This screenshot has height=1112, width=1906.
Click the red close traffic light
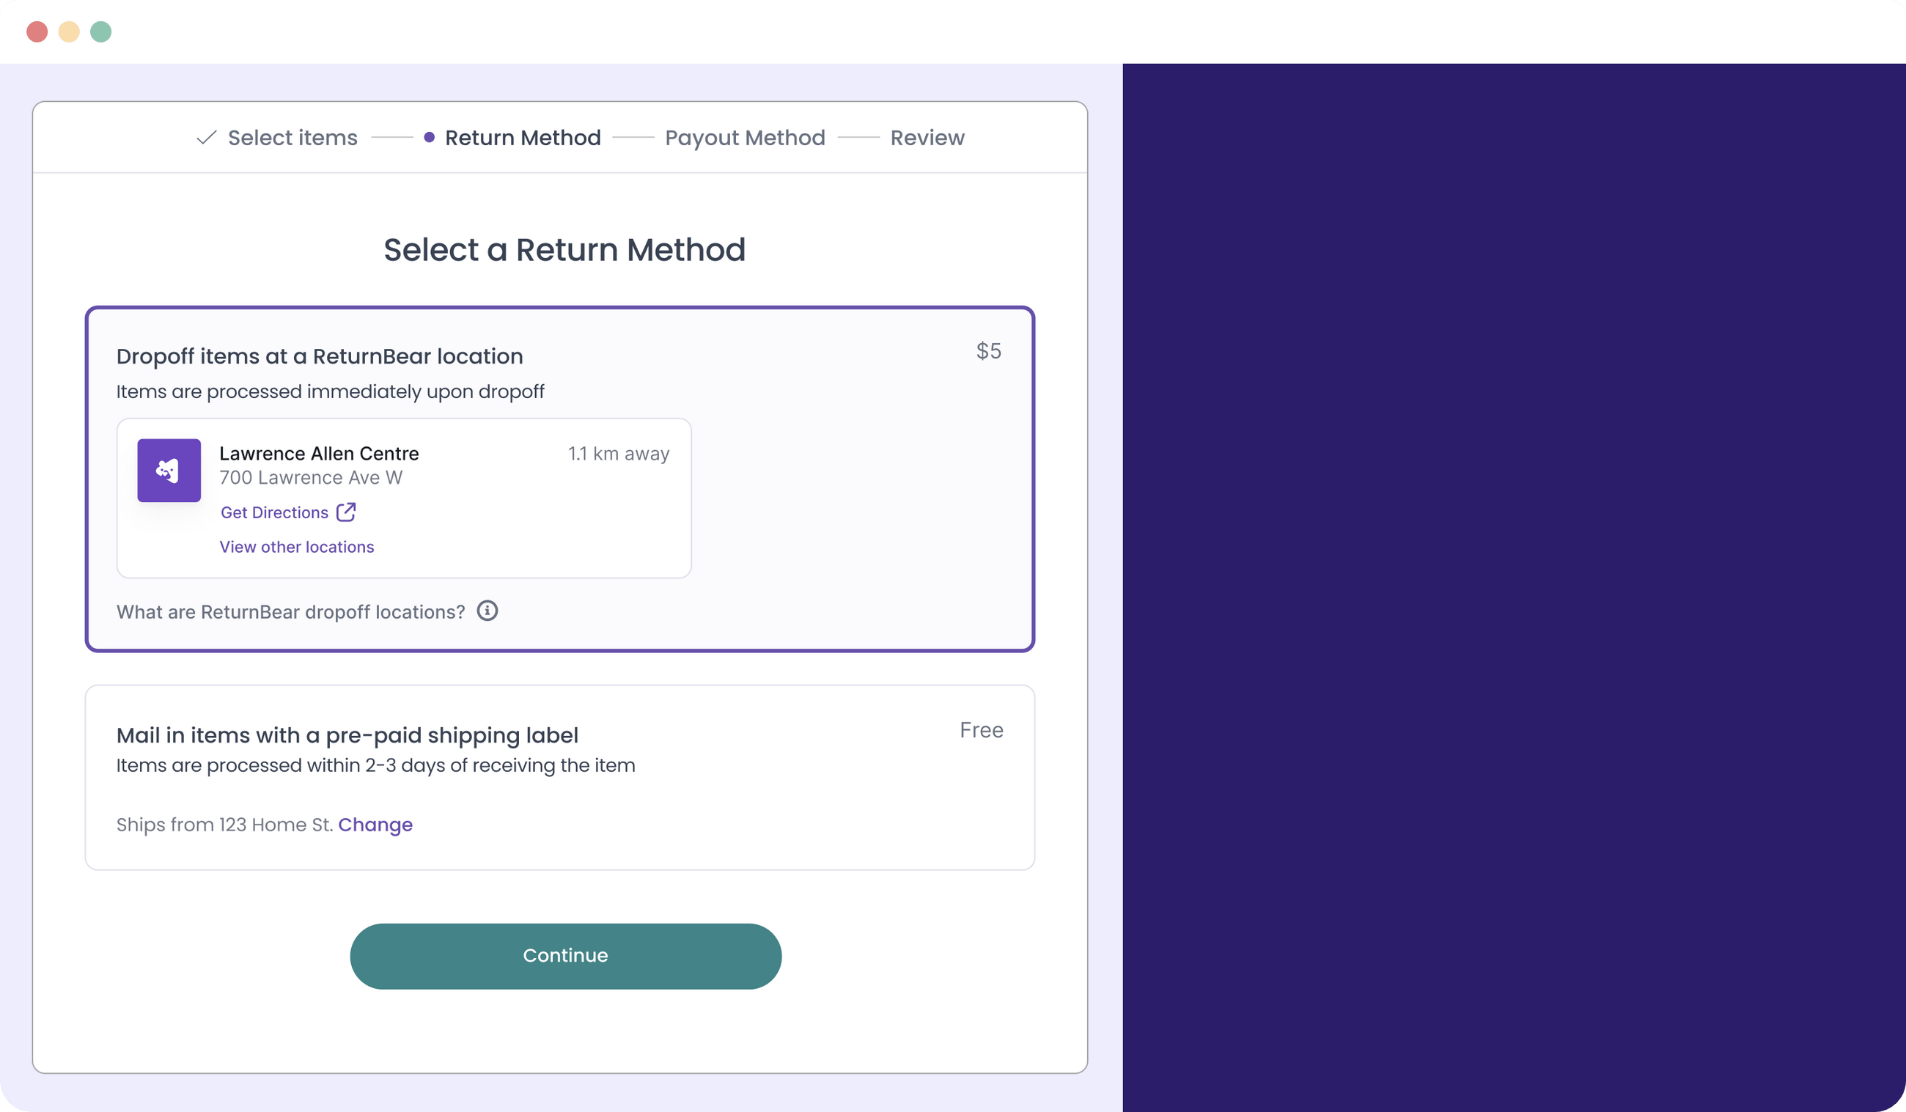click(x=37, y=31)
